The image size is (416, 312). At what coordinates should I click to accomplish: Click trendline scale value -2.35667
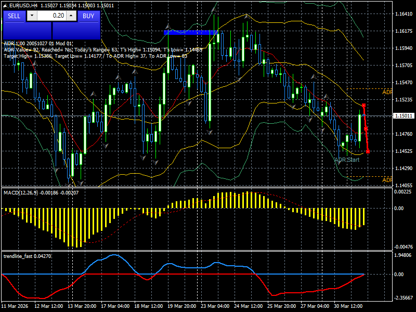tap(404, 297)
